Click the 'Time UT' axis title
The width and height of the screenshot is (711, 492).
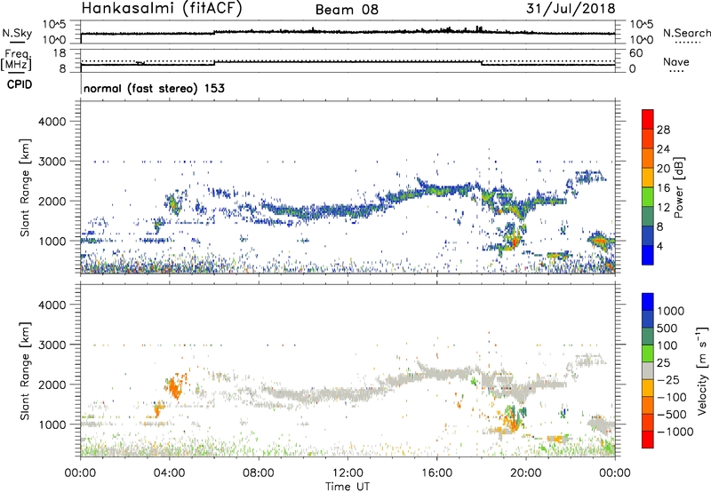[348, 487]
